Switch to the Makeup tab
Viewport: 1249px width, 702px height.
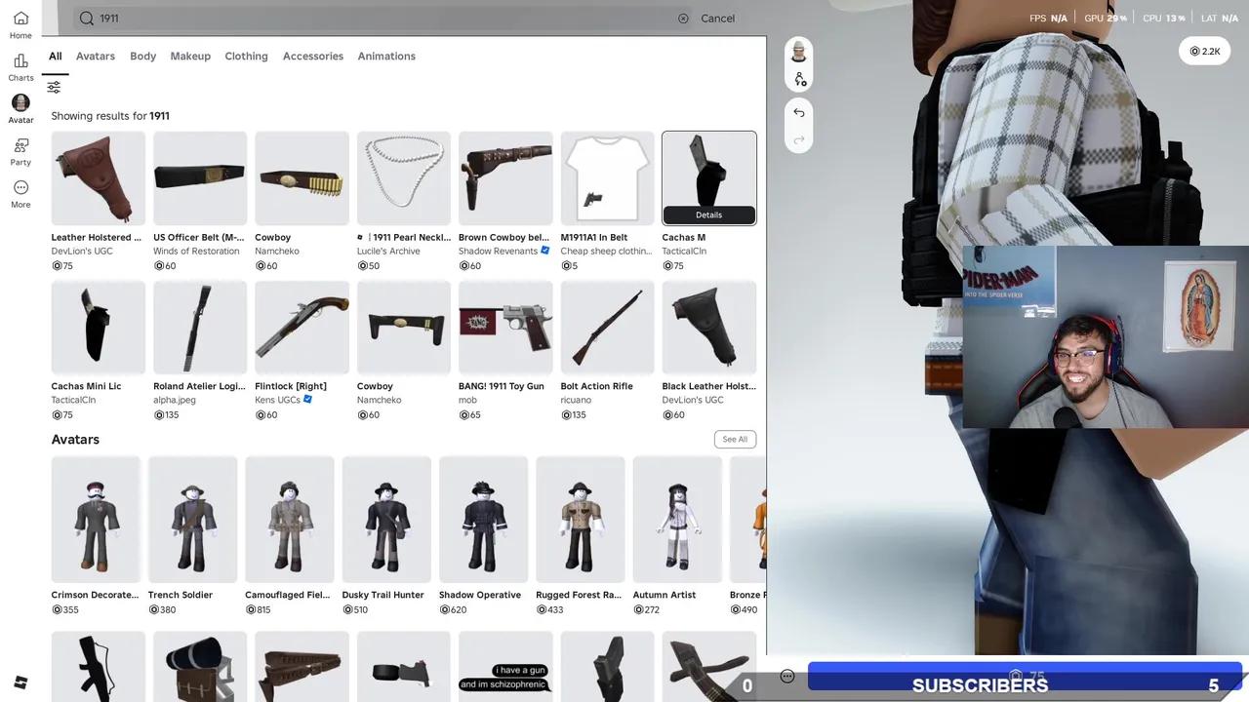[190, 57]
